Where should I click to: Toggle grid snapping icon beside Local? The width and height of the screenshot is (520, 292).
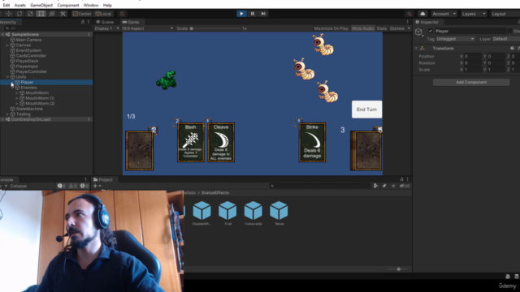tap(123, 14)
